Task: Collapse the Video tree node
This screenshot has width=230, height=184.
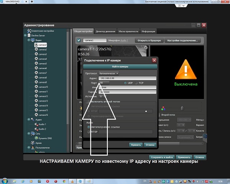Action: [x=29, y=40]
